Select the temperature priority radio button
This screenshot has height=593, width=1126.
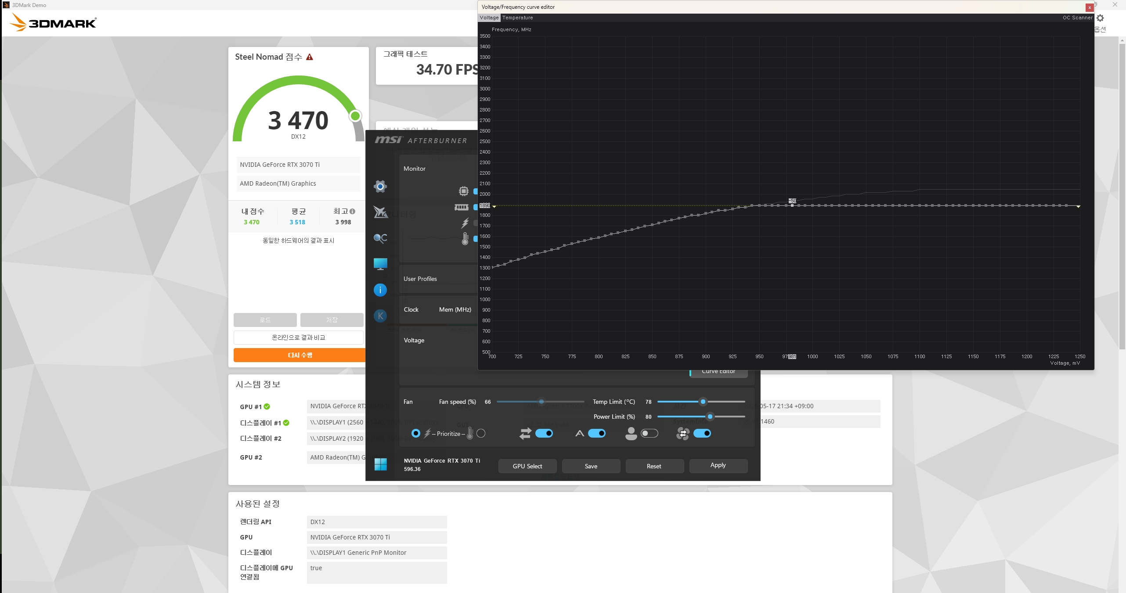click(x=481, y=434)
